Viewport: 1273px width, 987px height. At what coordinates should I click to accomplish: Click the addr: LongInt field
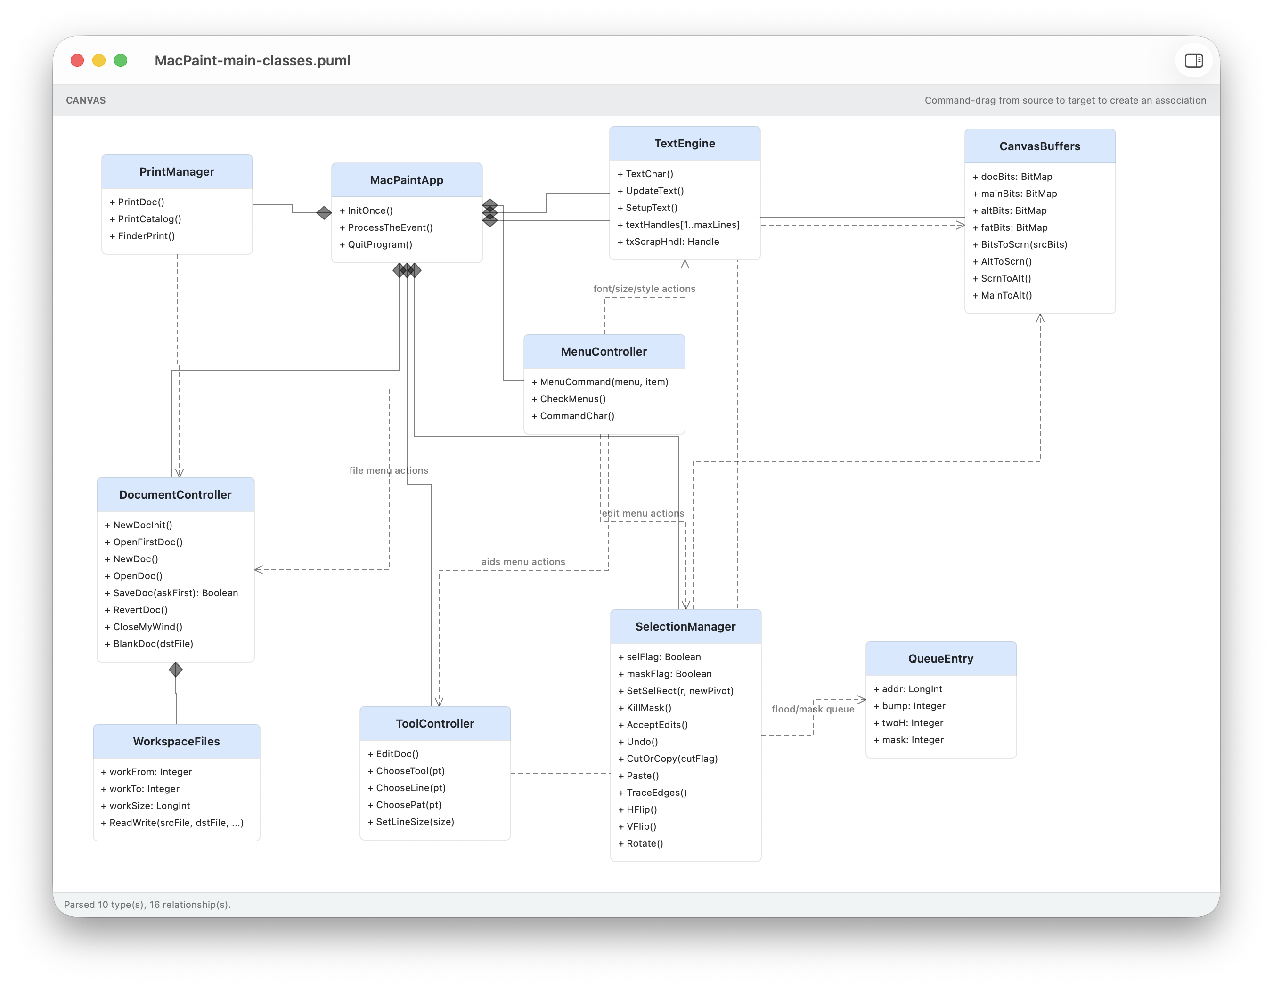pyautogui.click(x=908, y=689)
